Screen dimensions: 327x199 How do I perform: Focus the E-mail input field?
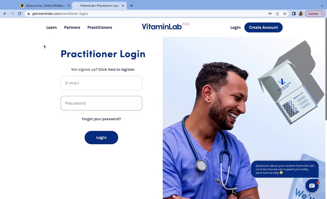[101, 83]
